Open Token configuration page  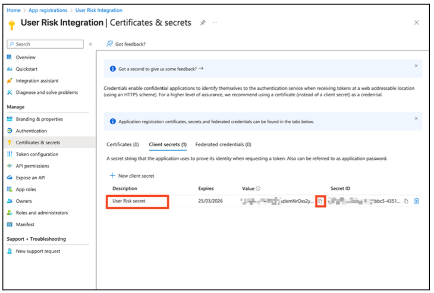[37, 155]
